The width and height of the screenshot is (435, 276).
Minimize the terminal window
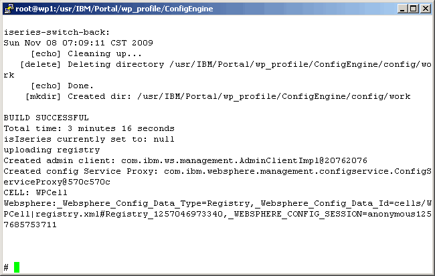point(402,8)
